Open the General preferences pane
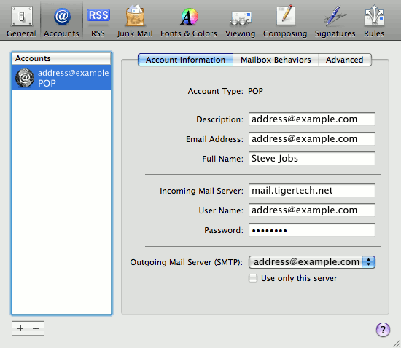Image resolution: width=401 pixels, height=348 pixels. tap(21, 22)
